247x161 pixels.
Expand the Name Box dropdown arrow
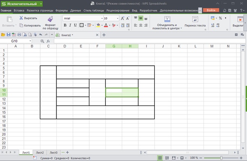pos(30,41)
